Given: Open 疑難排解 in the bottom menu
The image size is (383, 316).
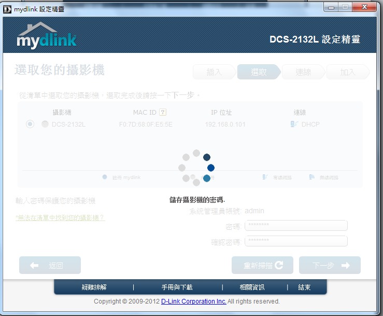Looking at the screenshot, I should tap(94, 287).
